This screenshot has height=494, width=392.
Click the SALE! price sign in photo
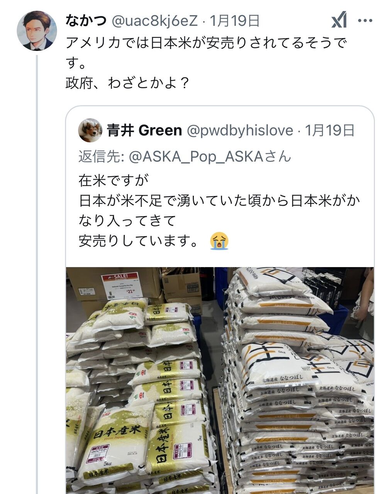122,286
